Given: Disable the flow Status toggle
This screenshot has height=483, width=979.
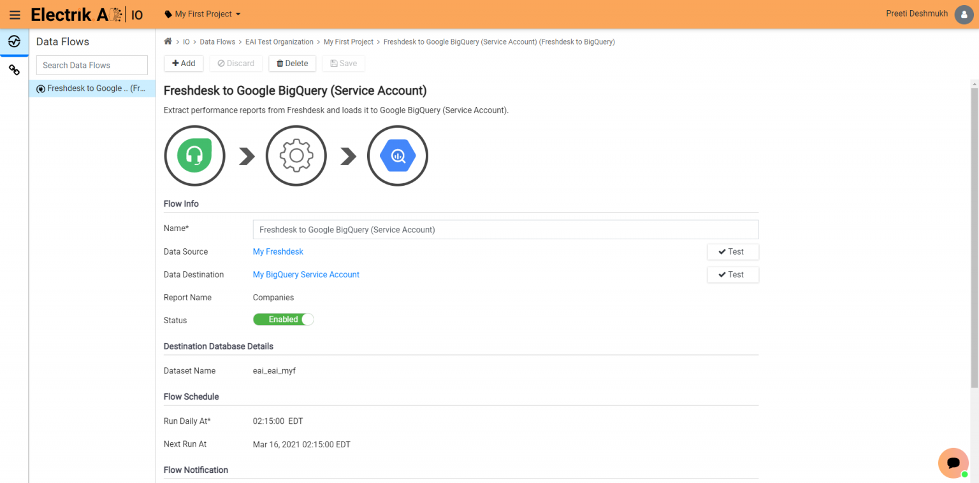Looking at the screenshot, I should pyautogui.click(x=283, y=319).
